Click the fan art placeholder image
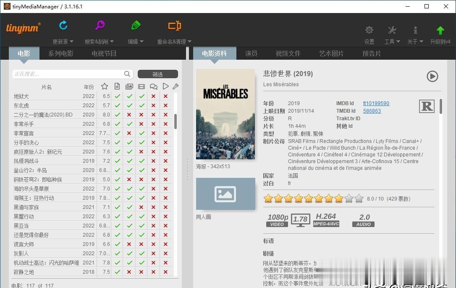The height and width of the screenshot is (288, 456). tap(225, 194)
